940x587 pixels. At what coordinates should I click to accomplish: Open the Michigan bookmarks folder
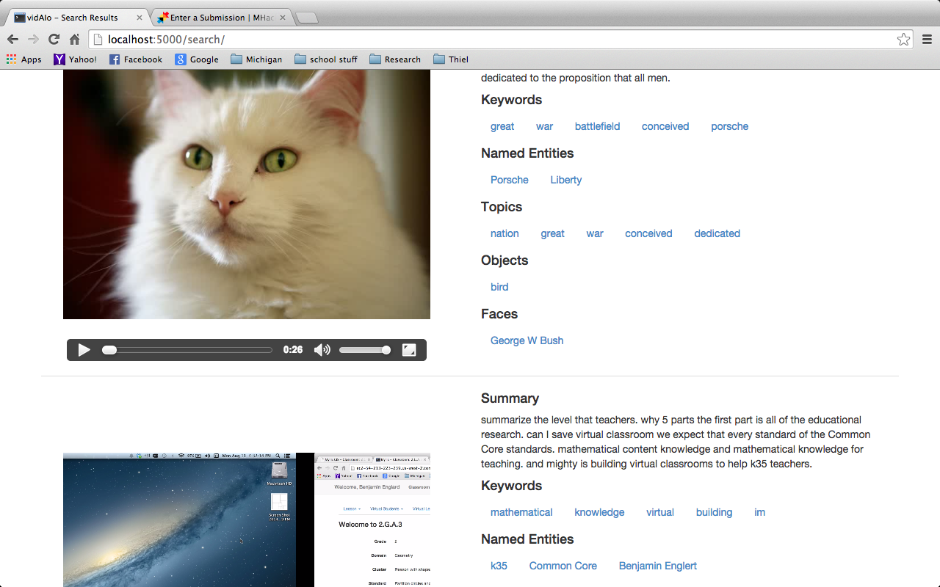click(256, 59)
